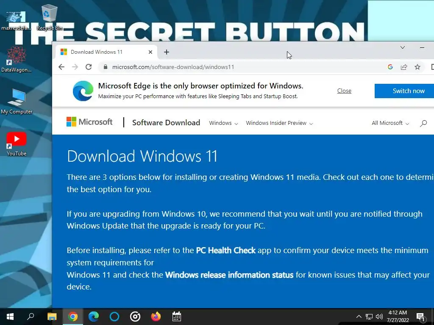Click the Download Windows 11 heading
This screenshot has height=325, width=434.
click(142, 156)
